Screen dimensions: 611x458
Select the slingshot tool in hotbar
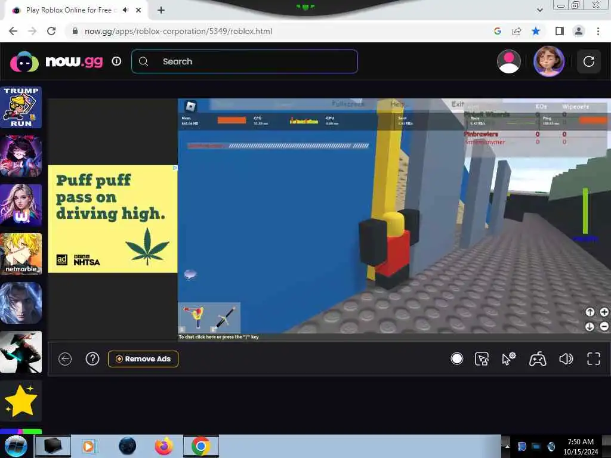pos(194,318)
